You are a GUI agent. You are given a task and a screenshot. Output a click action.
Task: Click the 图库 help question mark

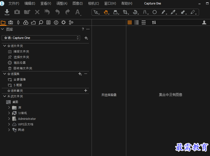tap(83, 29)
